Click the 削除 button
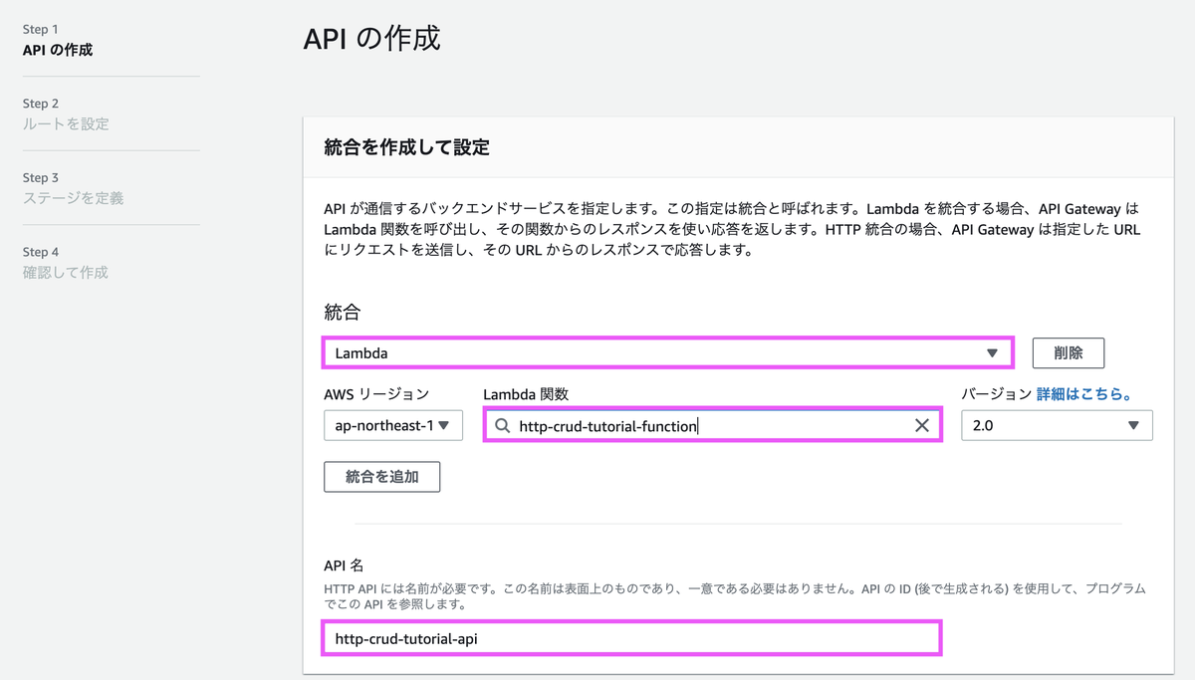The height and width of the screenshot is (680, 1195). 1068,352
